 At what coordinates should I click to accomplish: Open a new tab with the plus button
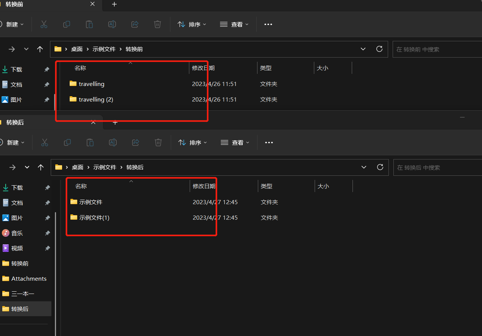point(114,4)
